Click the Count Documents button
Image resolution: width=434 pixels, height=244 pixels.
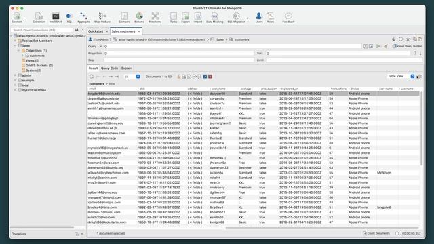point(376,233)
